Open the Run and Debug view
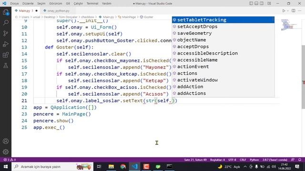Viewport: 305px width, 171px height. [6, 44]
